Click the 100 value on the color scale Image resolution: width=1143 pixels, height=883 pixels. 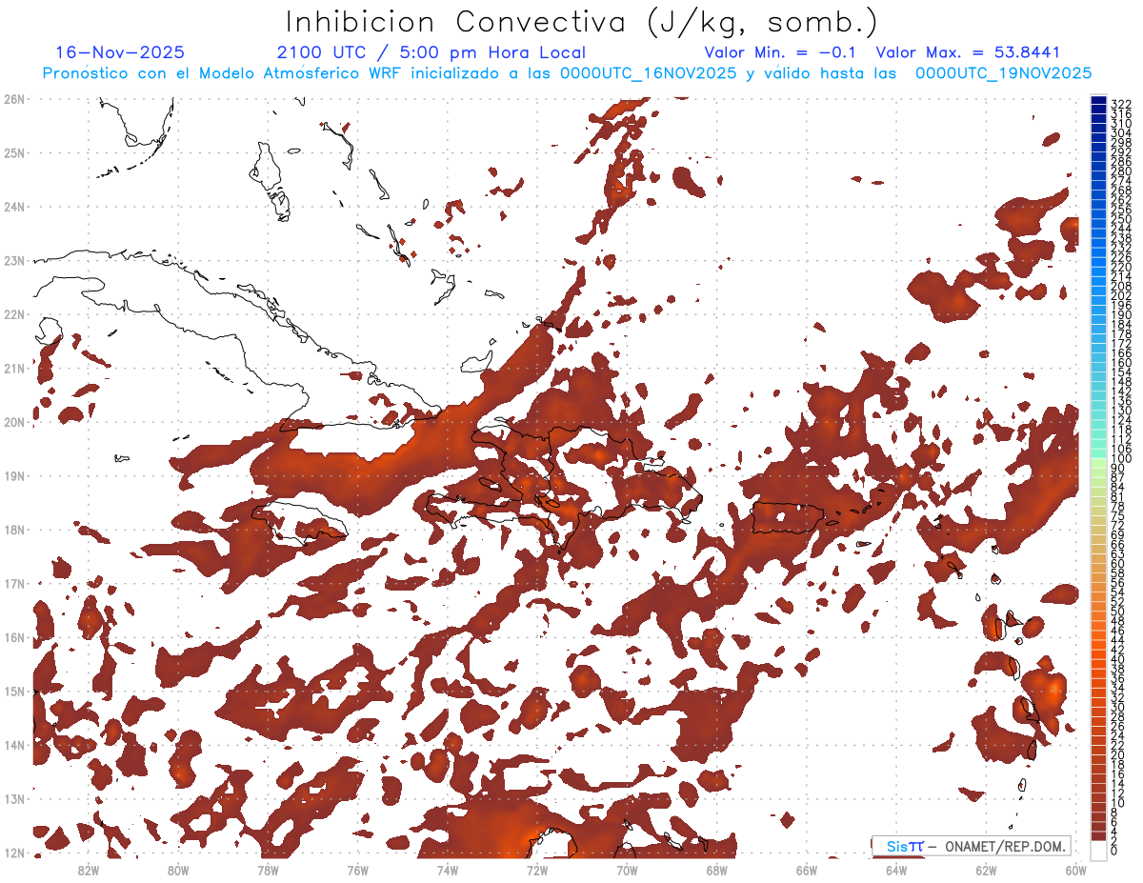[1121, 460]
